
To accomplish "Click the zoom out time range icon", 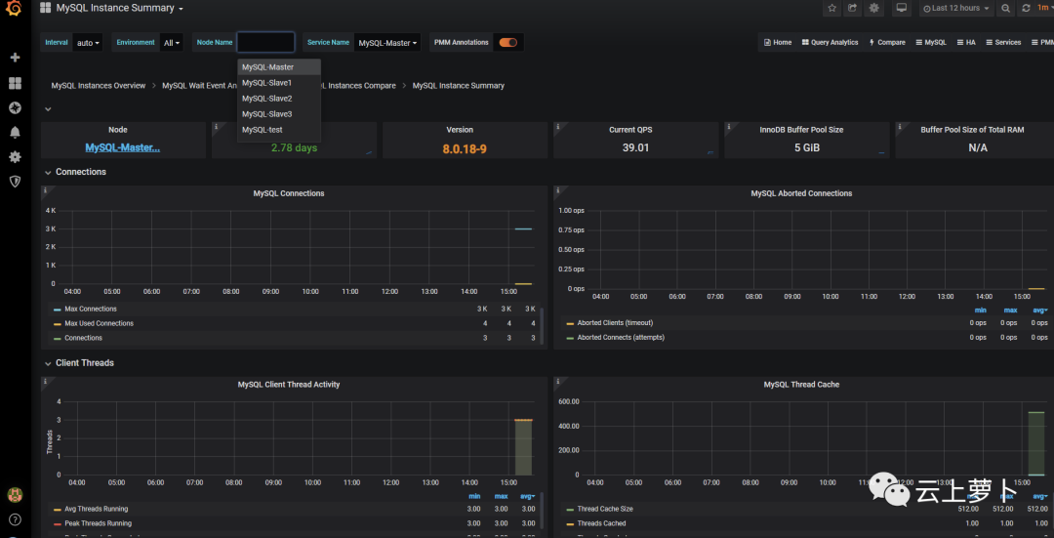I will tap(1005, 8).
